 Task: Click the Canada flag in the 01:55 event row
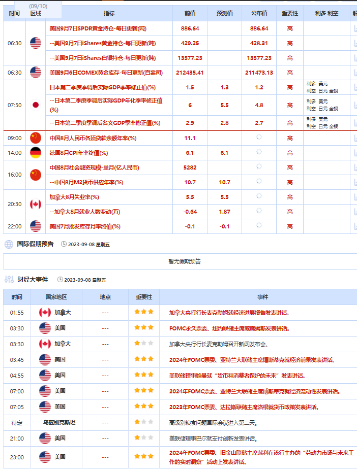pos(45,313)
